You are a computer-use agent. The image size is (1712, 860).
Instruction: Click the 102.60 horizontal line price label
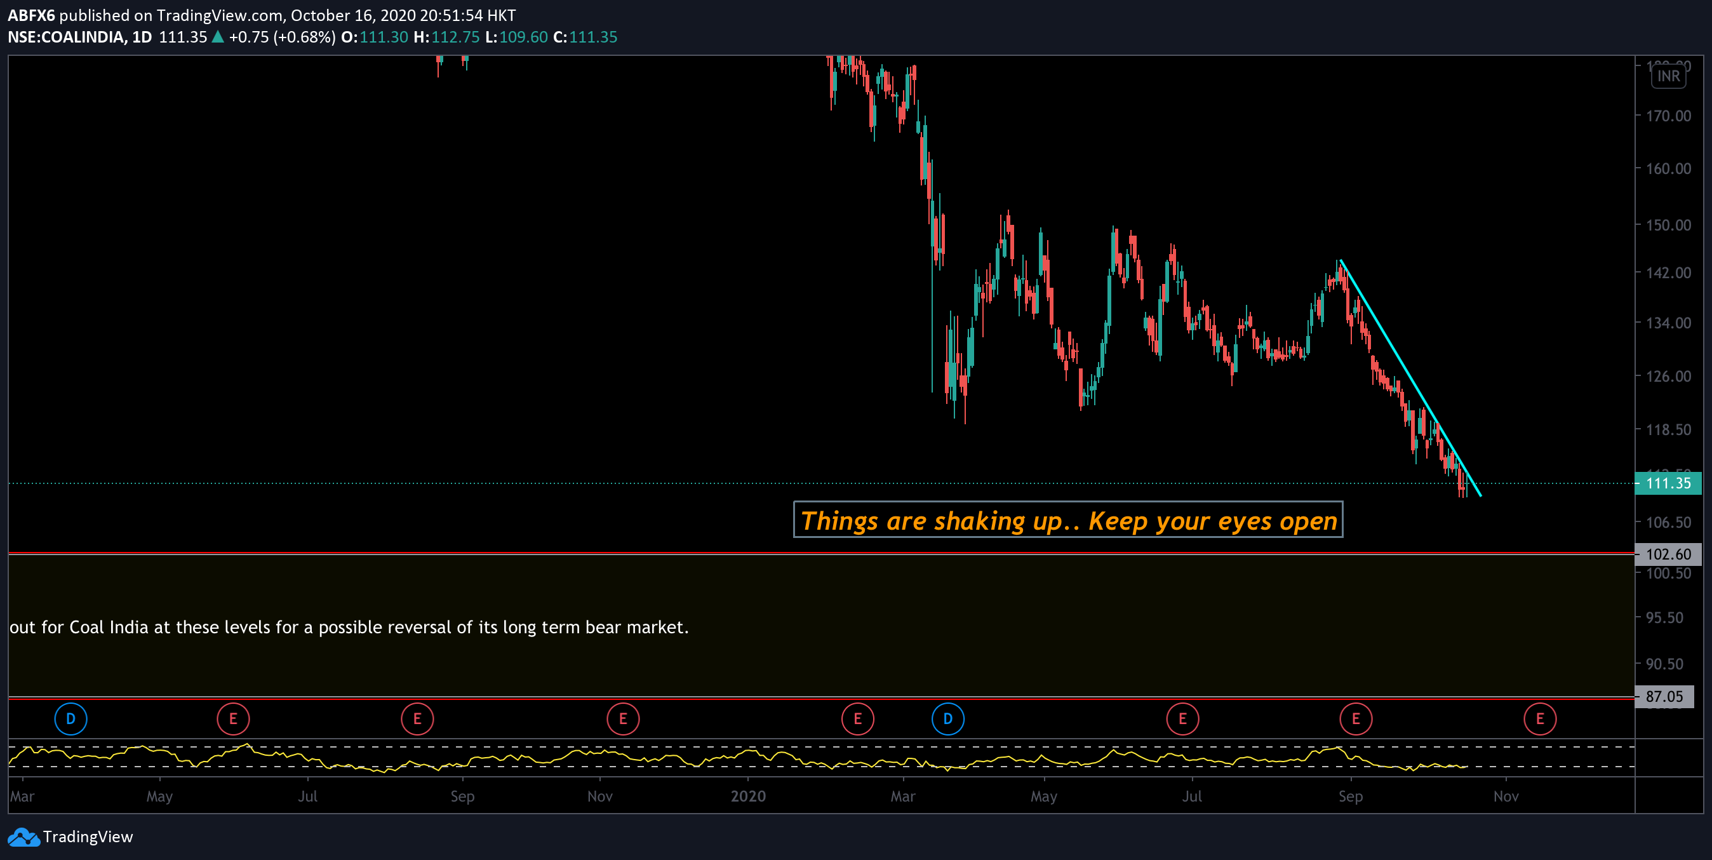pos(1668,554)
